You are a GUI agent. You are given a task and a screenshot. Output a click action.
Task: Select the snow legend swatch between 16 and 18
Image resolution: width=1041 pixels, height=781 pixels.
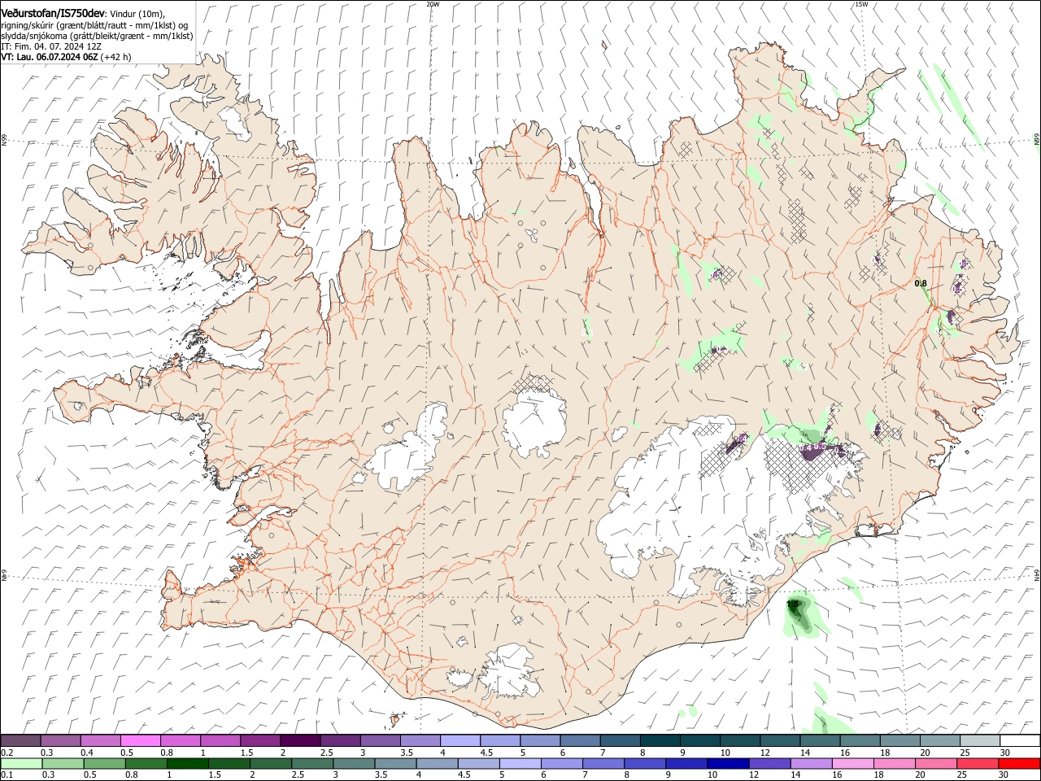(859, 740)
